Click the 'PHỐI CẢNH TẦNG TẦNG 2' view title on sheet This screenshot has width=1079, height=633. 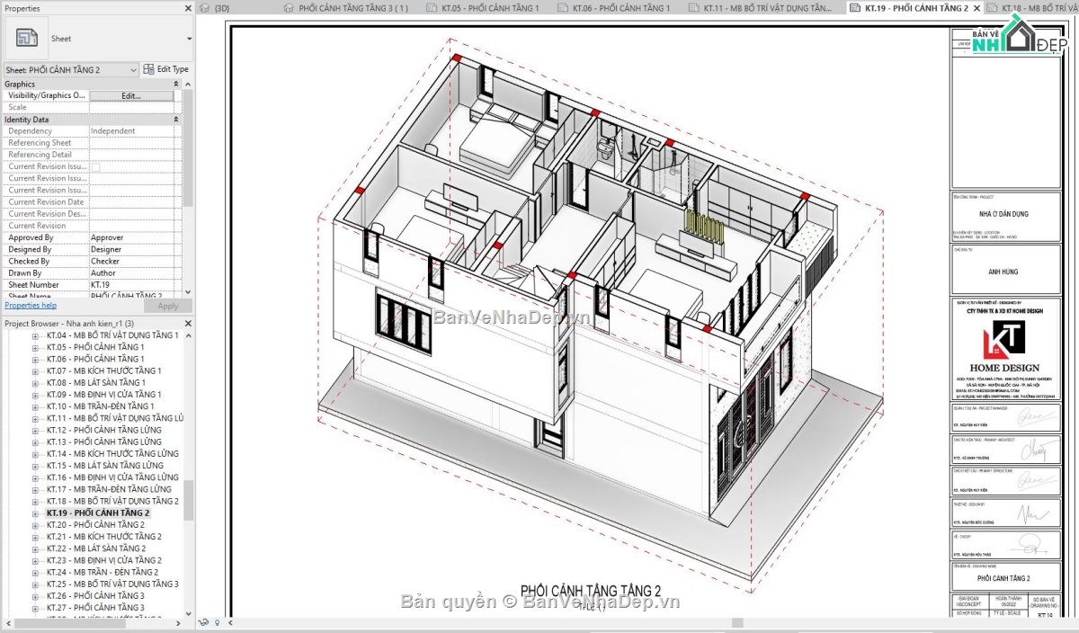point(591,590)
